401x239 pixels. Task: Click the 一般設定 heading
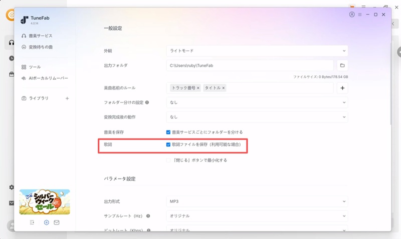pos(113,28)
